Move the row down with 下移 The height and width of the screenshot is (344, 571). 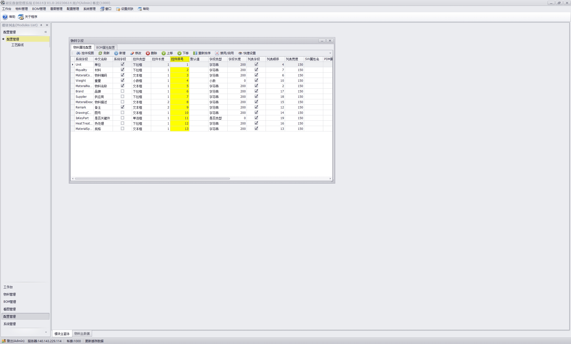point(183,53)
